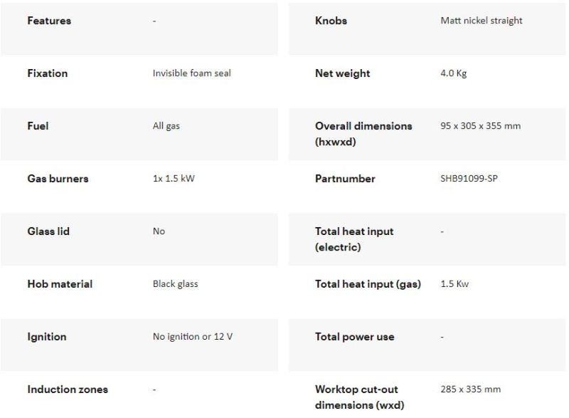This screenshot has width=569, height=418.
Task: Select the part number SHB91099-SP
Action: pos(469,179)
